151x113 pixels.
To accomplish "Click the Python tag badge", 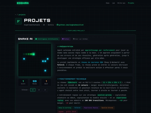I will click(66, 39).
